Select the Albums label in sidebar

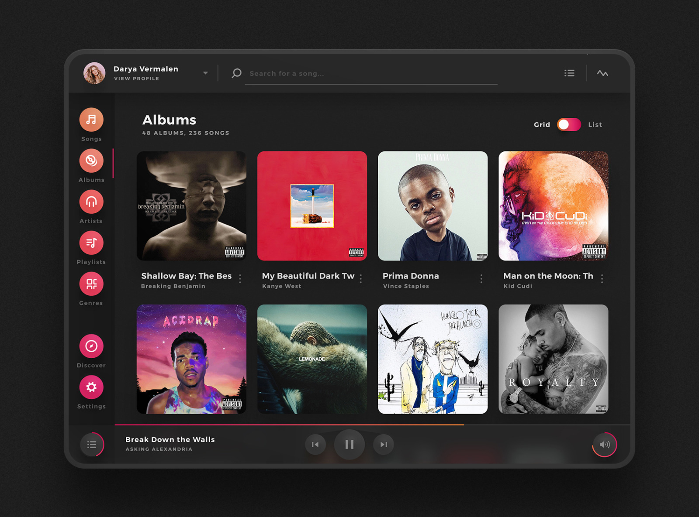pos(91,180)
